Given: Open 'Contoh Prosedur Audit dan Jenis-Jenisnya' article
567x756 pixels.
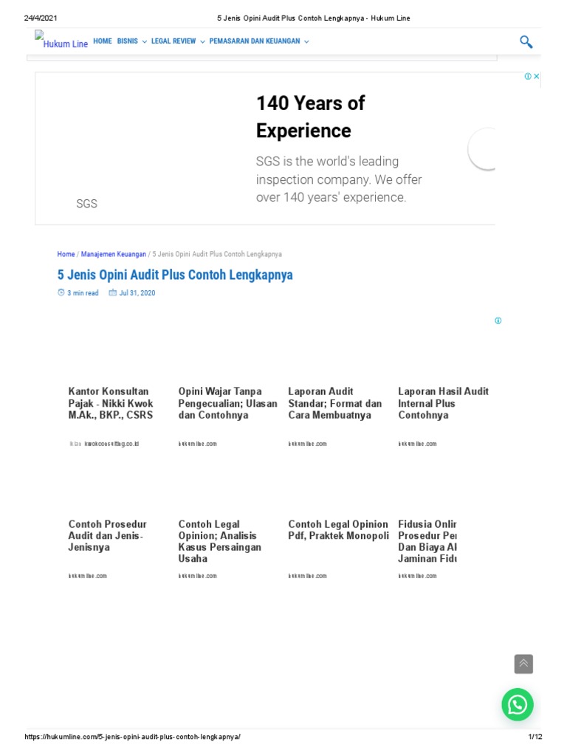Looking at the screenshot, I should [109, 536].
